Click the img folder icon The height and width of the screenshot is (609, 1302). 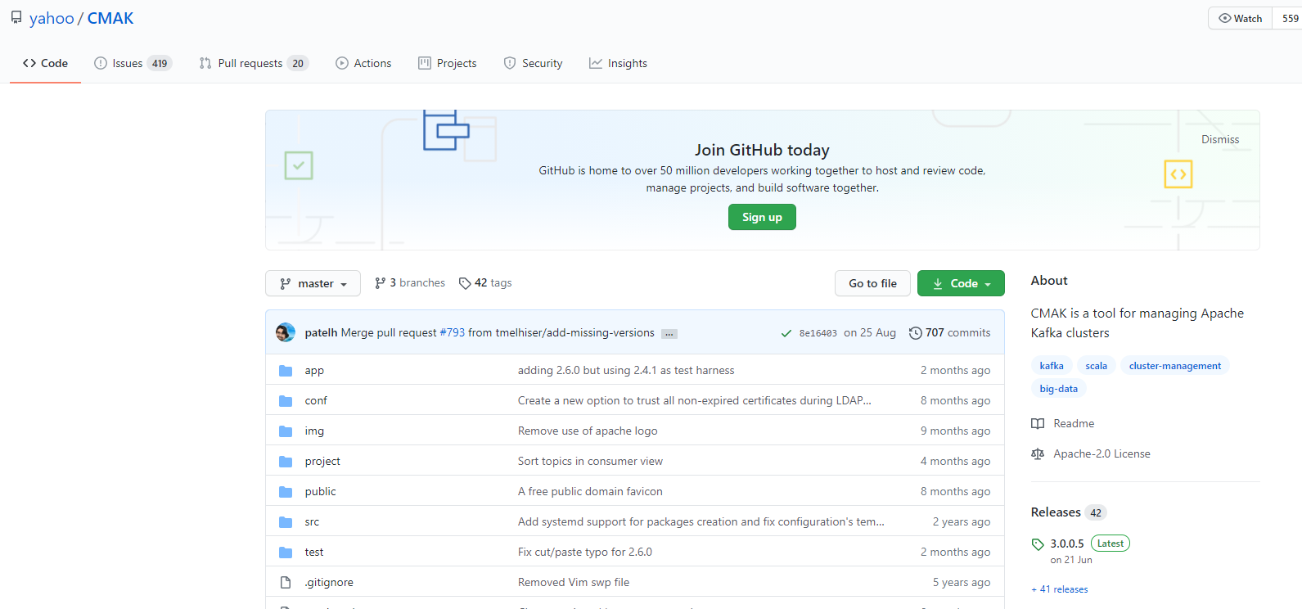point(286,431)
